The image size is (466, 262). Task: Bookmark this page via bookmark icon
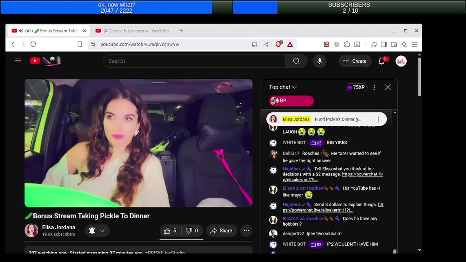[80, 44]
